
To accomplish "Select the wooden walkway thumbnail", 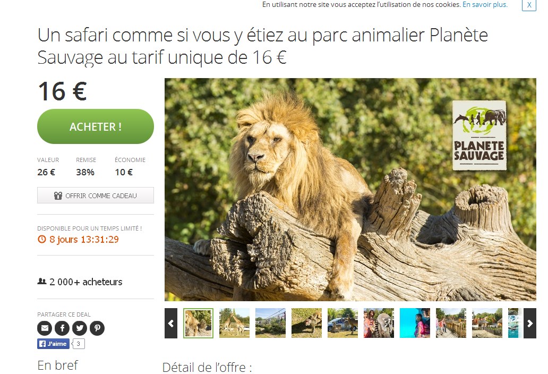I will 451,323.
